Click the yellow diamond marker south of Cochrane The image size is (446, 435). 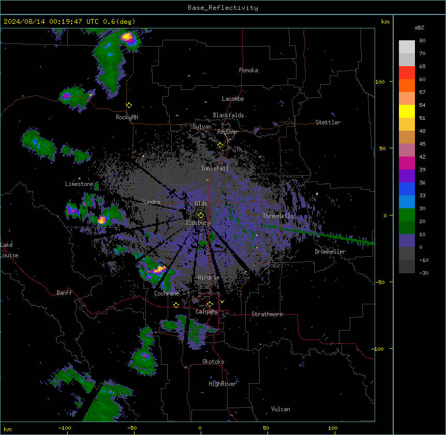[x=176, y=305]
